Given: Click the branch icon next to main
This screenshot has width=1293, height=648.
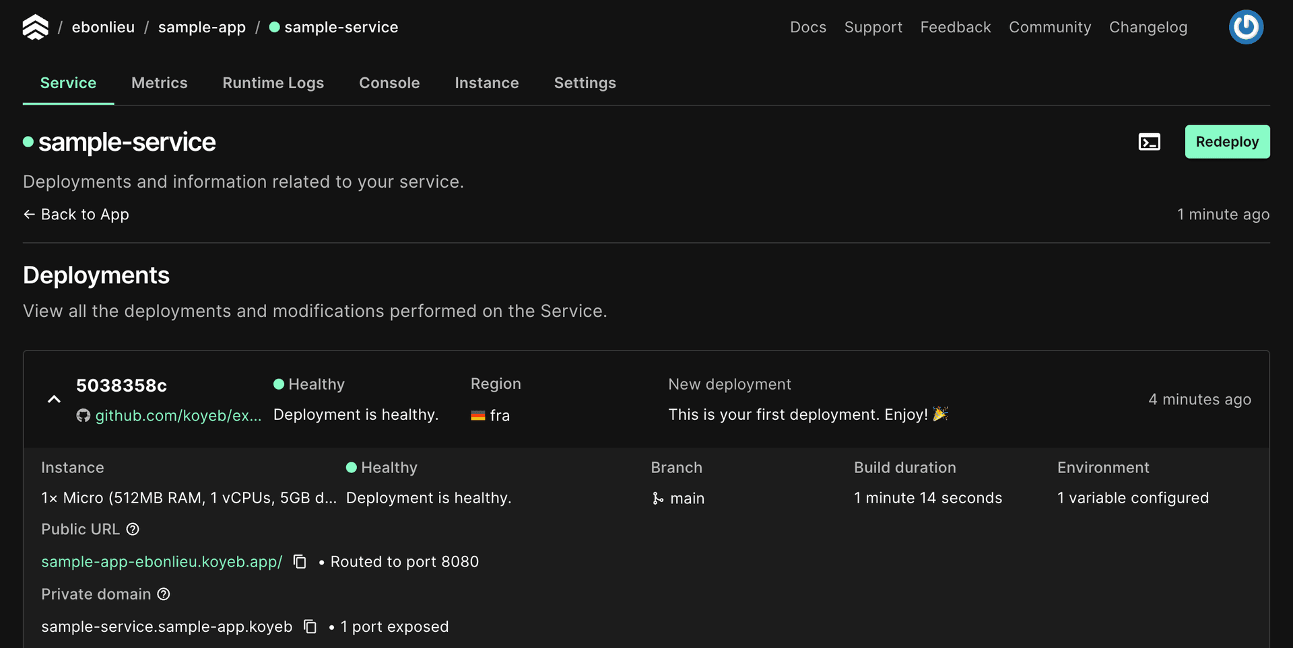Looking at the screenshot, I should coord(657,499).
